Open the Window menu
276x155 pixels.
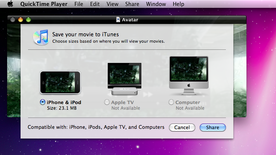click(156, 4)
